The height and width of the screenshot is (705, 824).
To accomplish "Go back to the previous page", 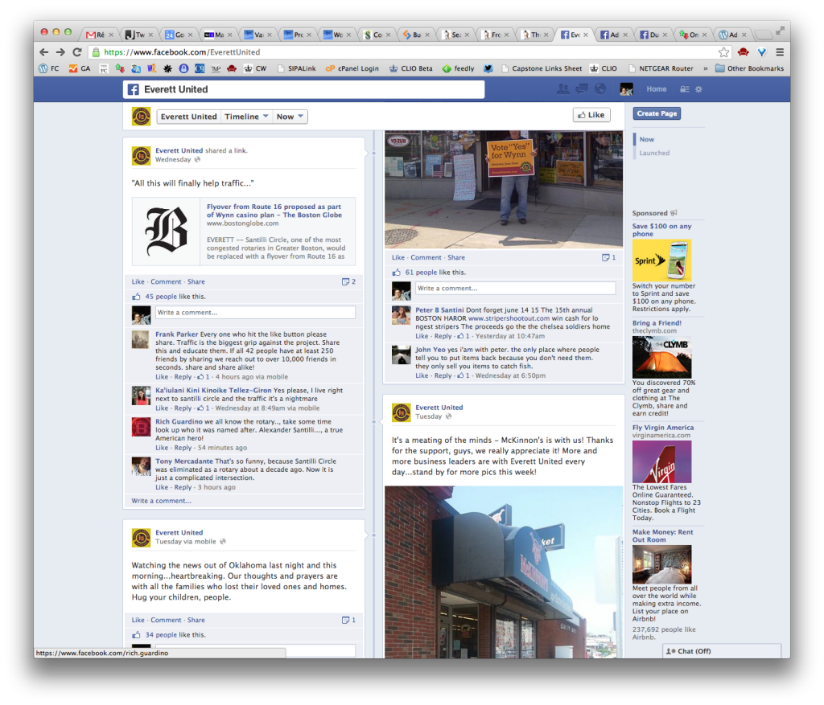I will coord(44,52).
